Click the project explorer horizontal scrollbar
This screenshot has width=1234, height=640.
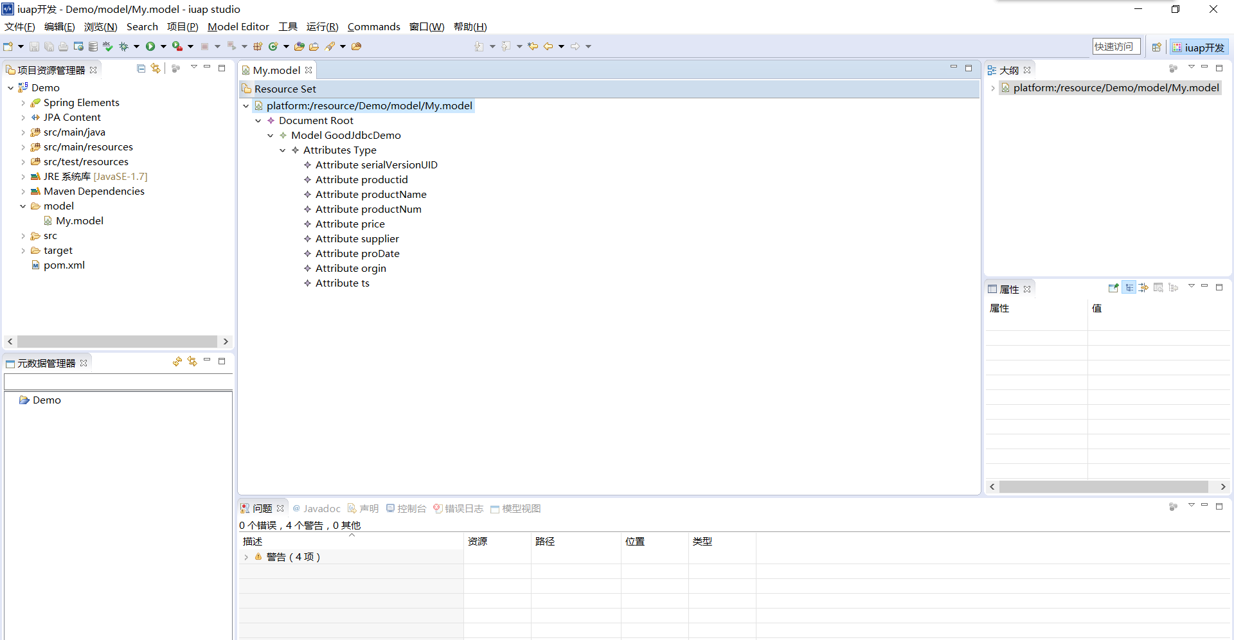pos(117,341)
